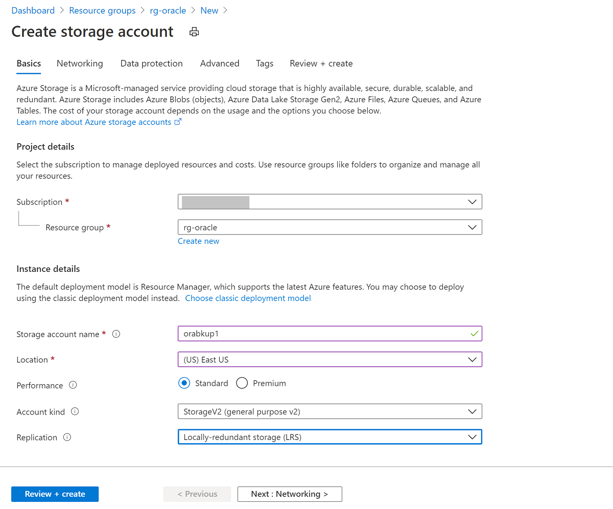
Task: Click info icon beside Account kind
Action: (x=75, y=411)
